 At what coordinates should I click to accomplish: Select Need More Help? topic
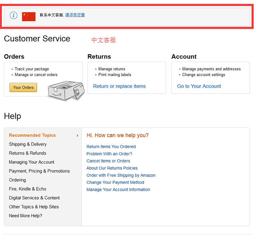(26, 216)
